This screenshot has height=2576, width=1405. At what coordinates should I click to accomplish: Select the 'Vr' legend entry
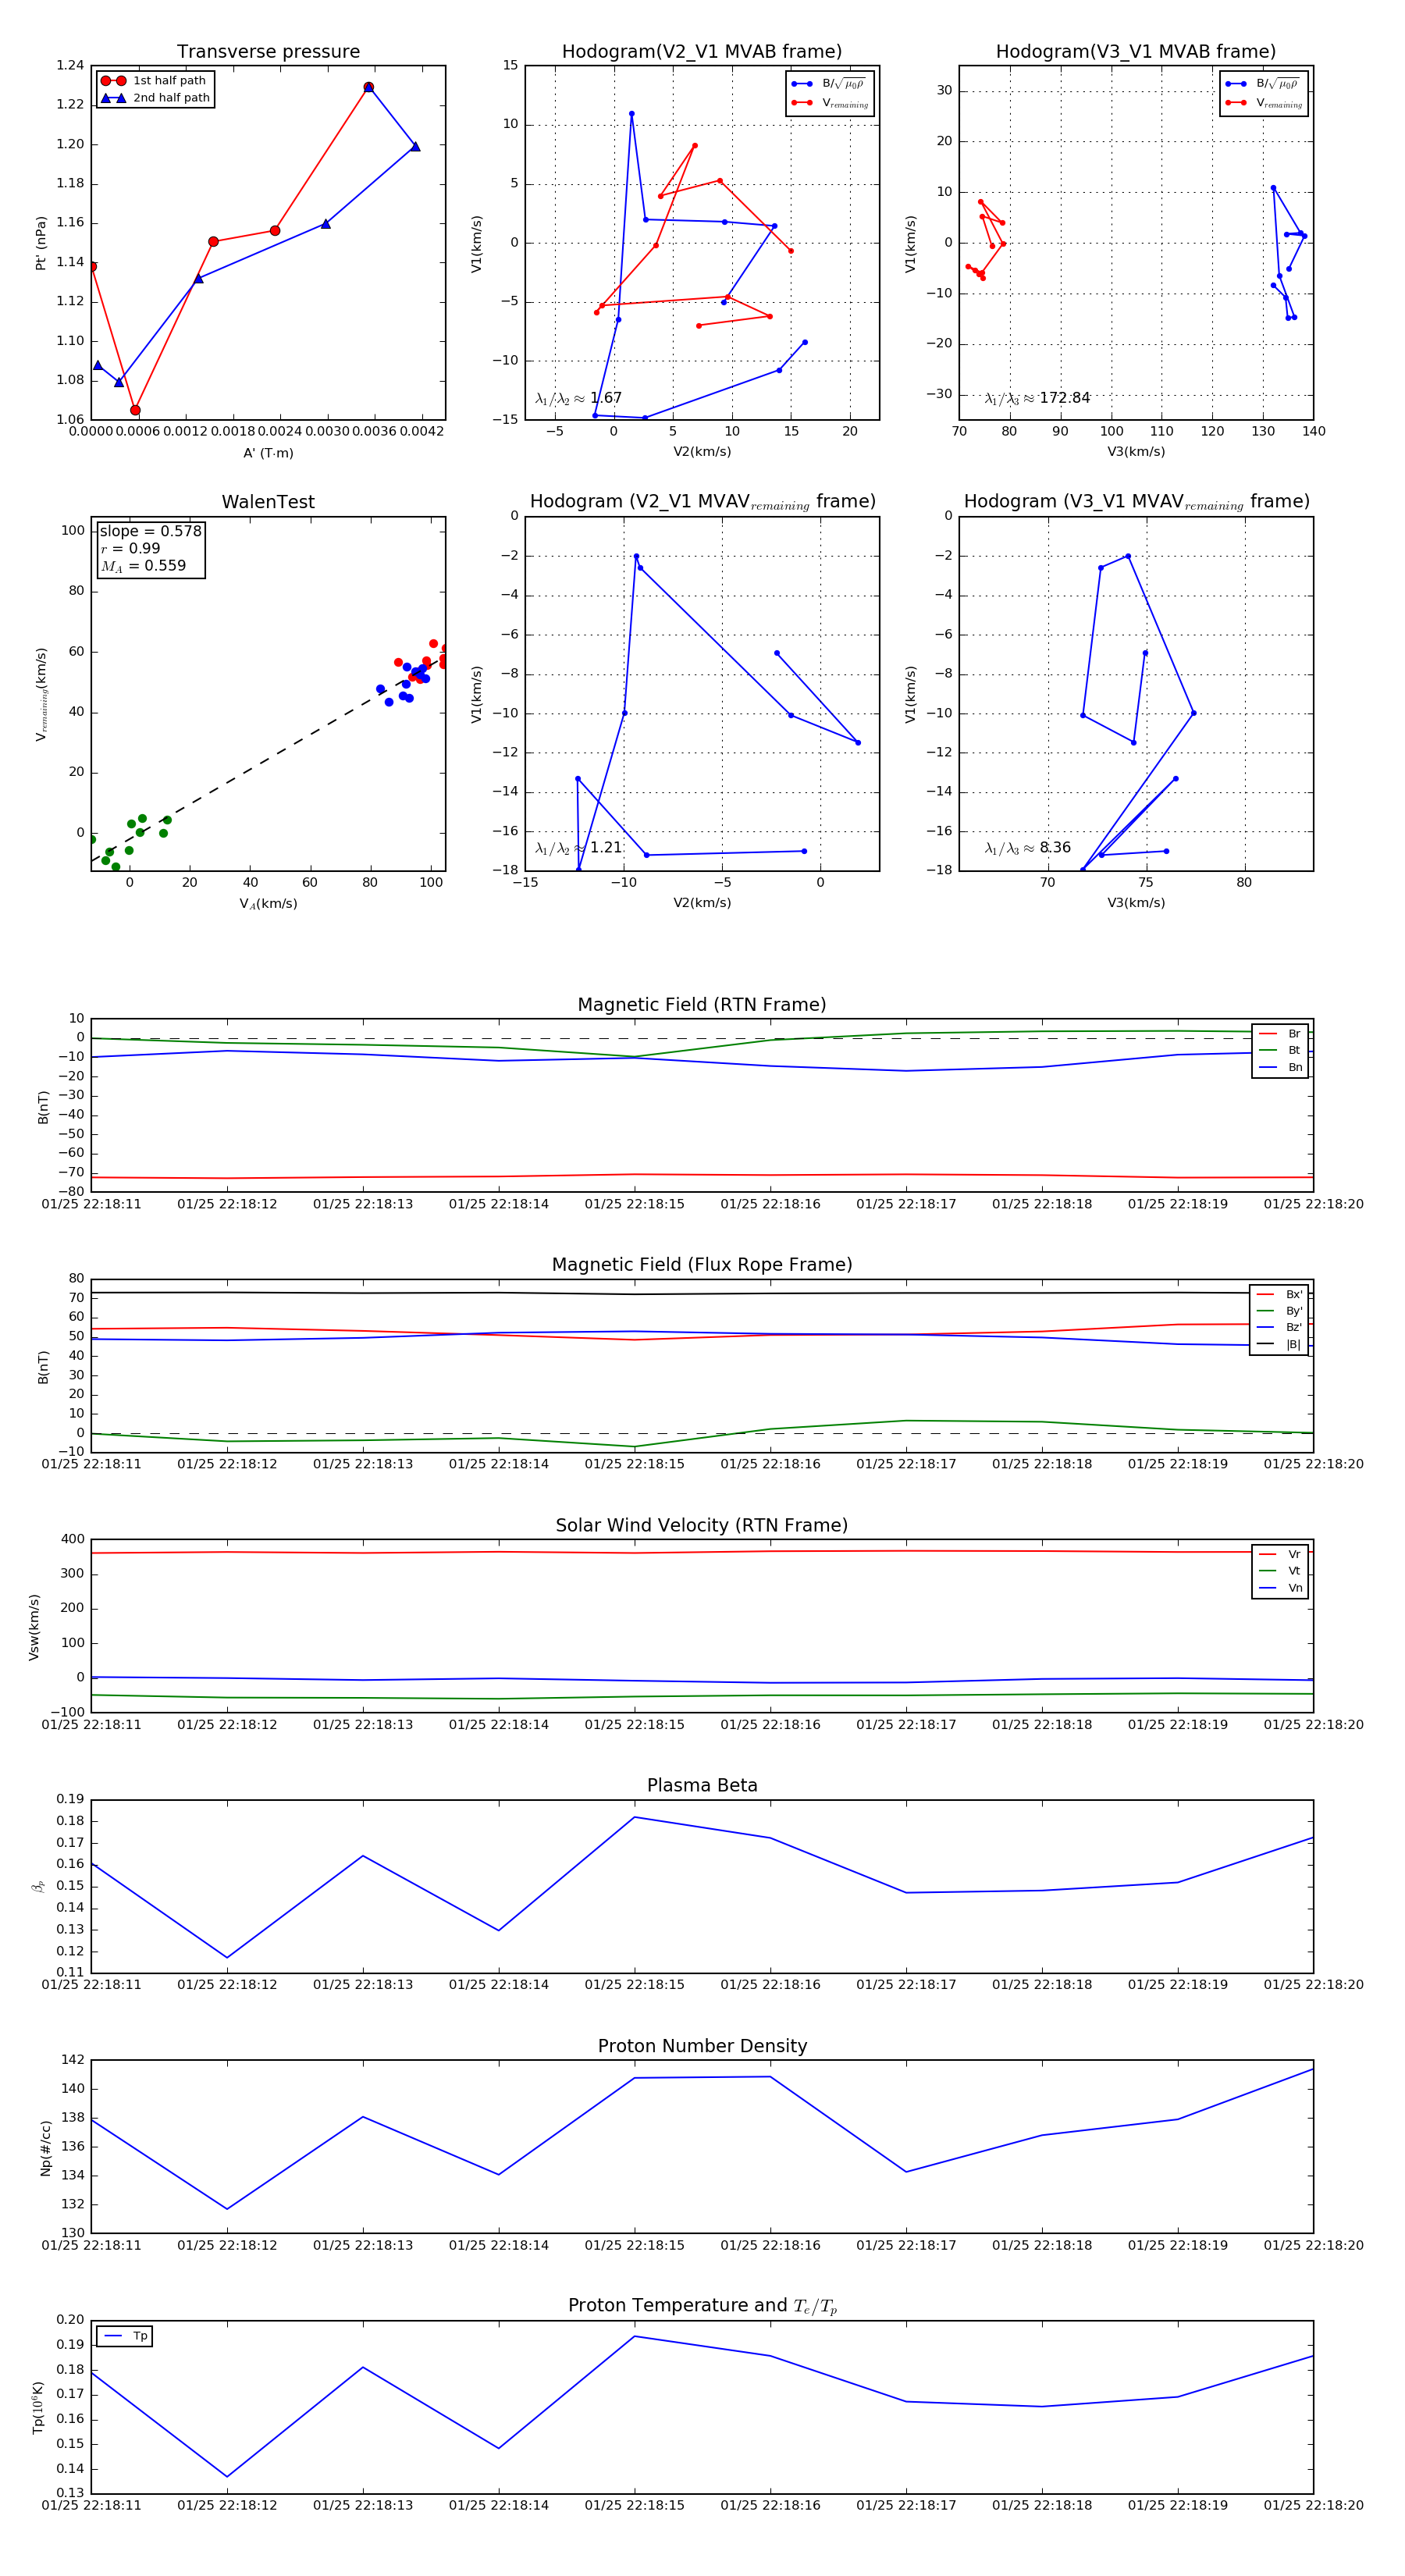[x=1280, y=1554]
